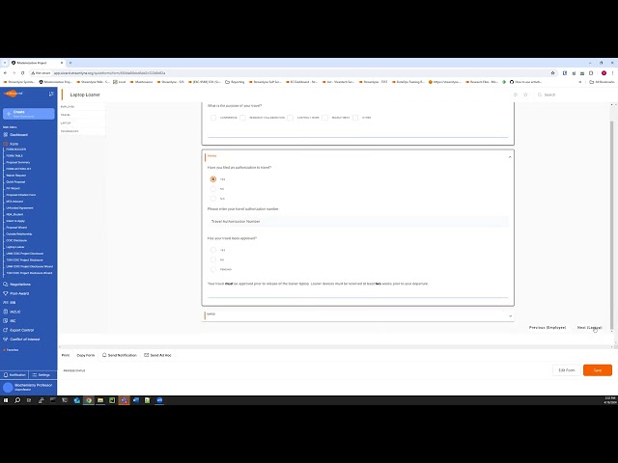Image resolution: width=618 pixels, height=463 pixels.
Task: Click the Send Ad Hoc envelope icon
Action: click(146, 355)
